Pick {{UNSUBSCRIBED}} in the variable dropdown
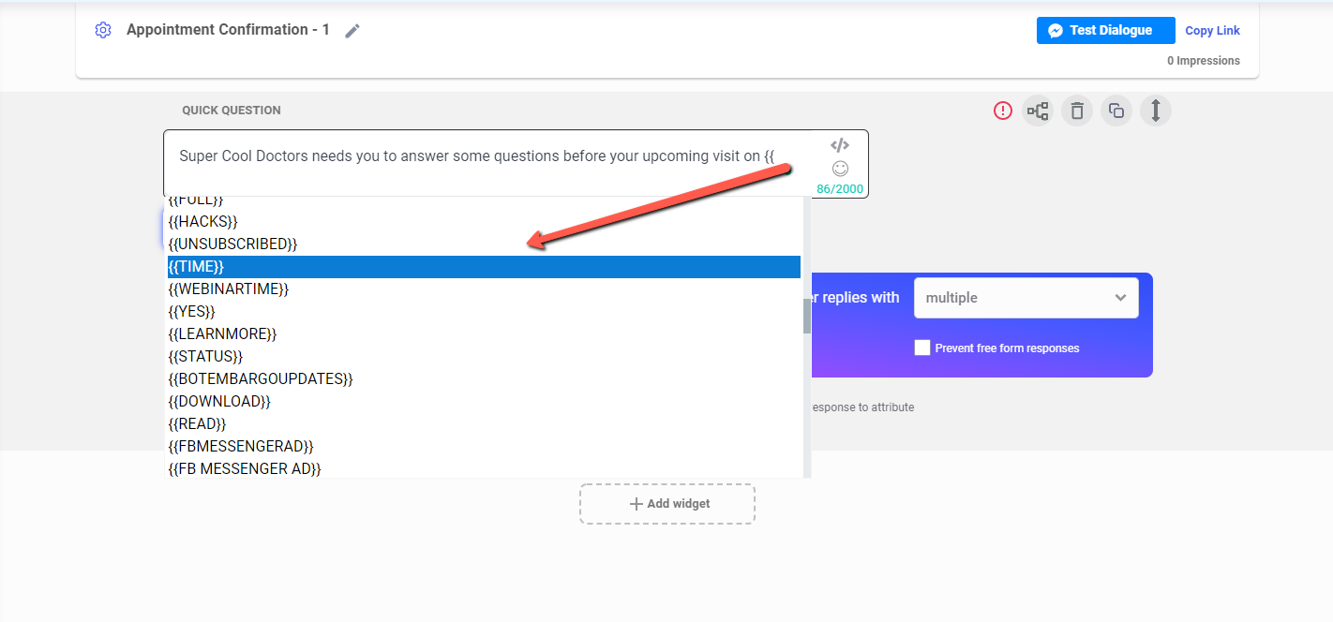 pyautogui.click(x=232, y=244)
